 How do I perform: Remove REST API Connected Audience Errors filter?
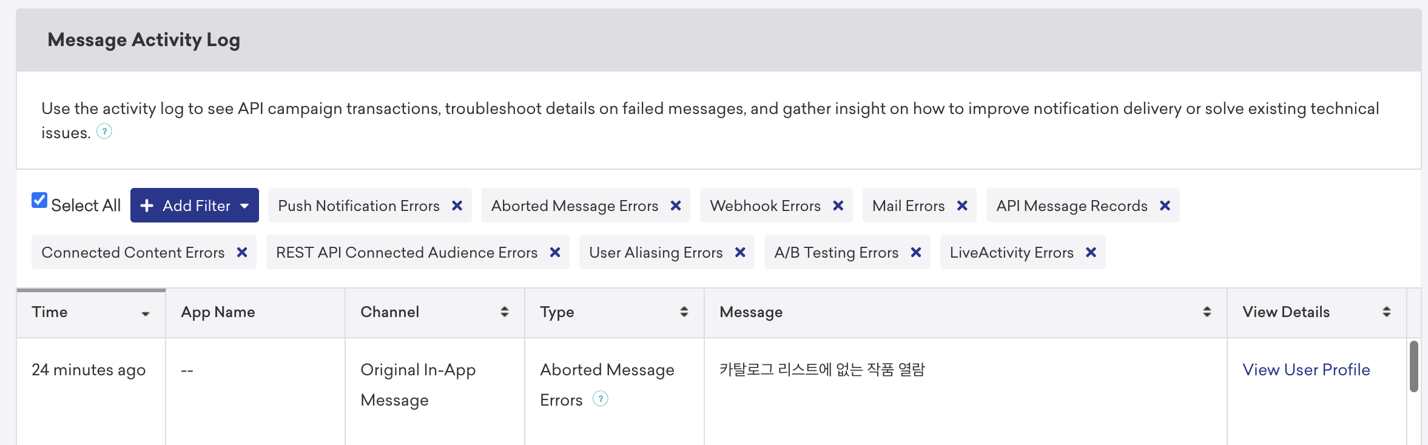(x=555, y=252)
